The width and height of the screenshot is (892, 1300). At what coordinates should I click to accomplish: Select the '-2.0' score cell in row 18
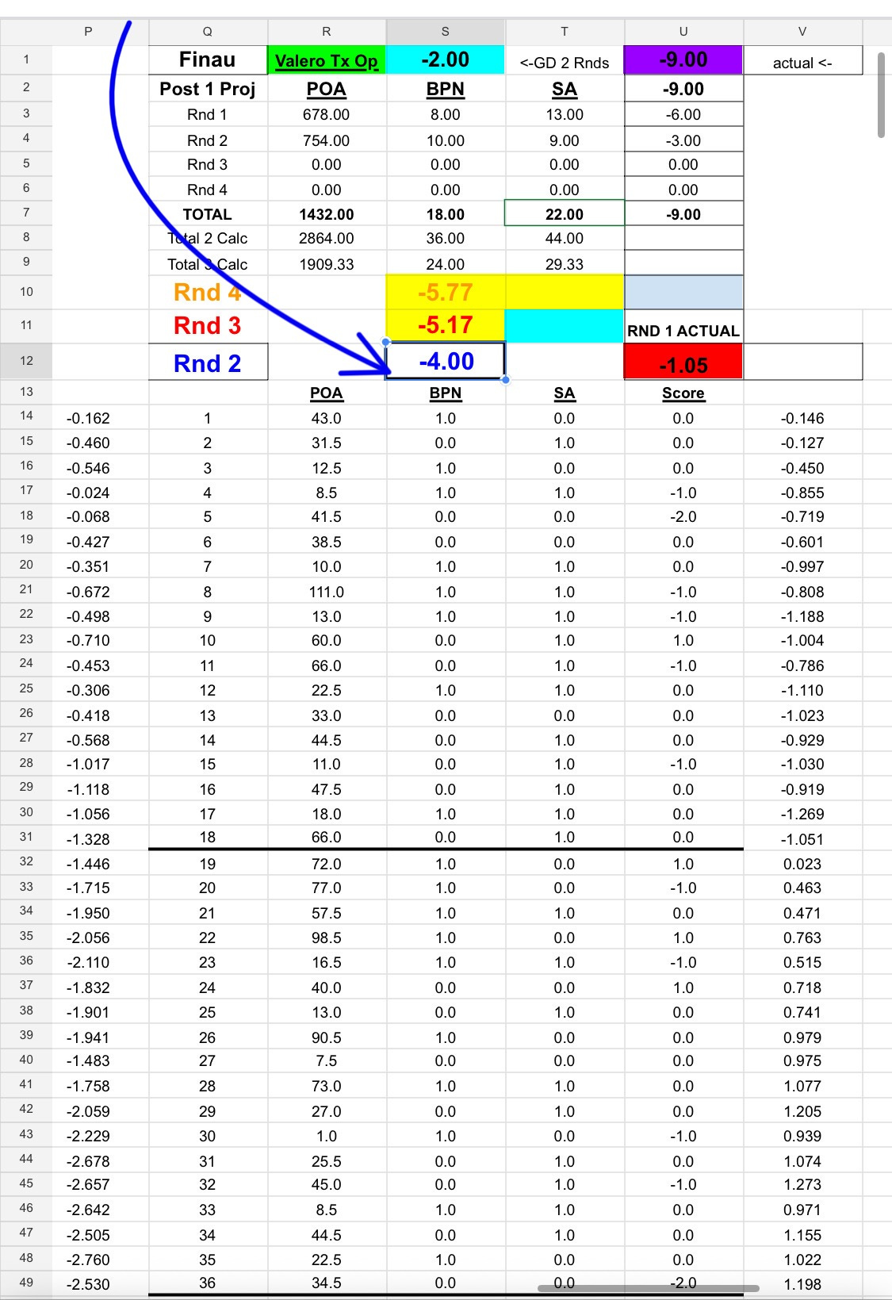(x=683, y=516)
